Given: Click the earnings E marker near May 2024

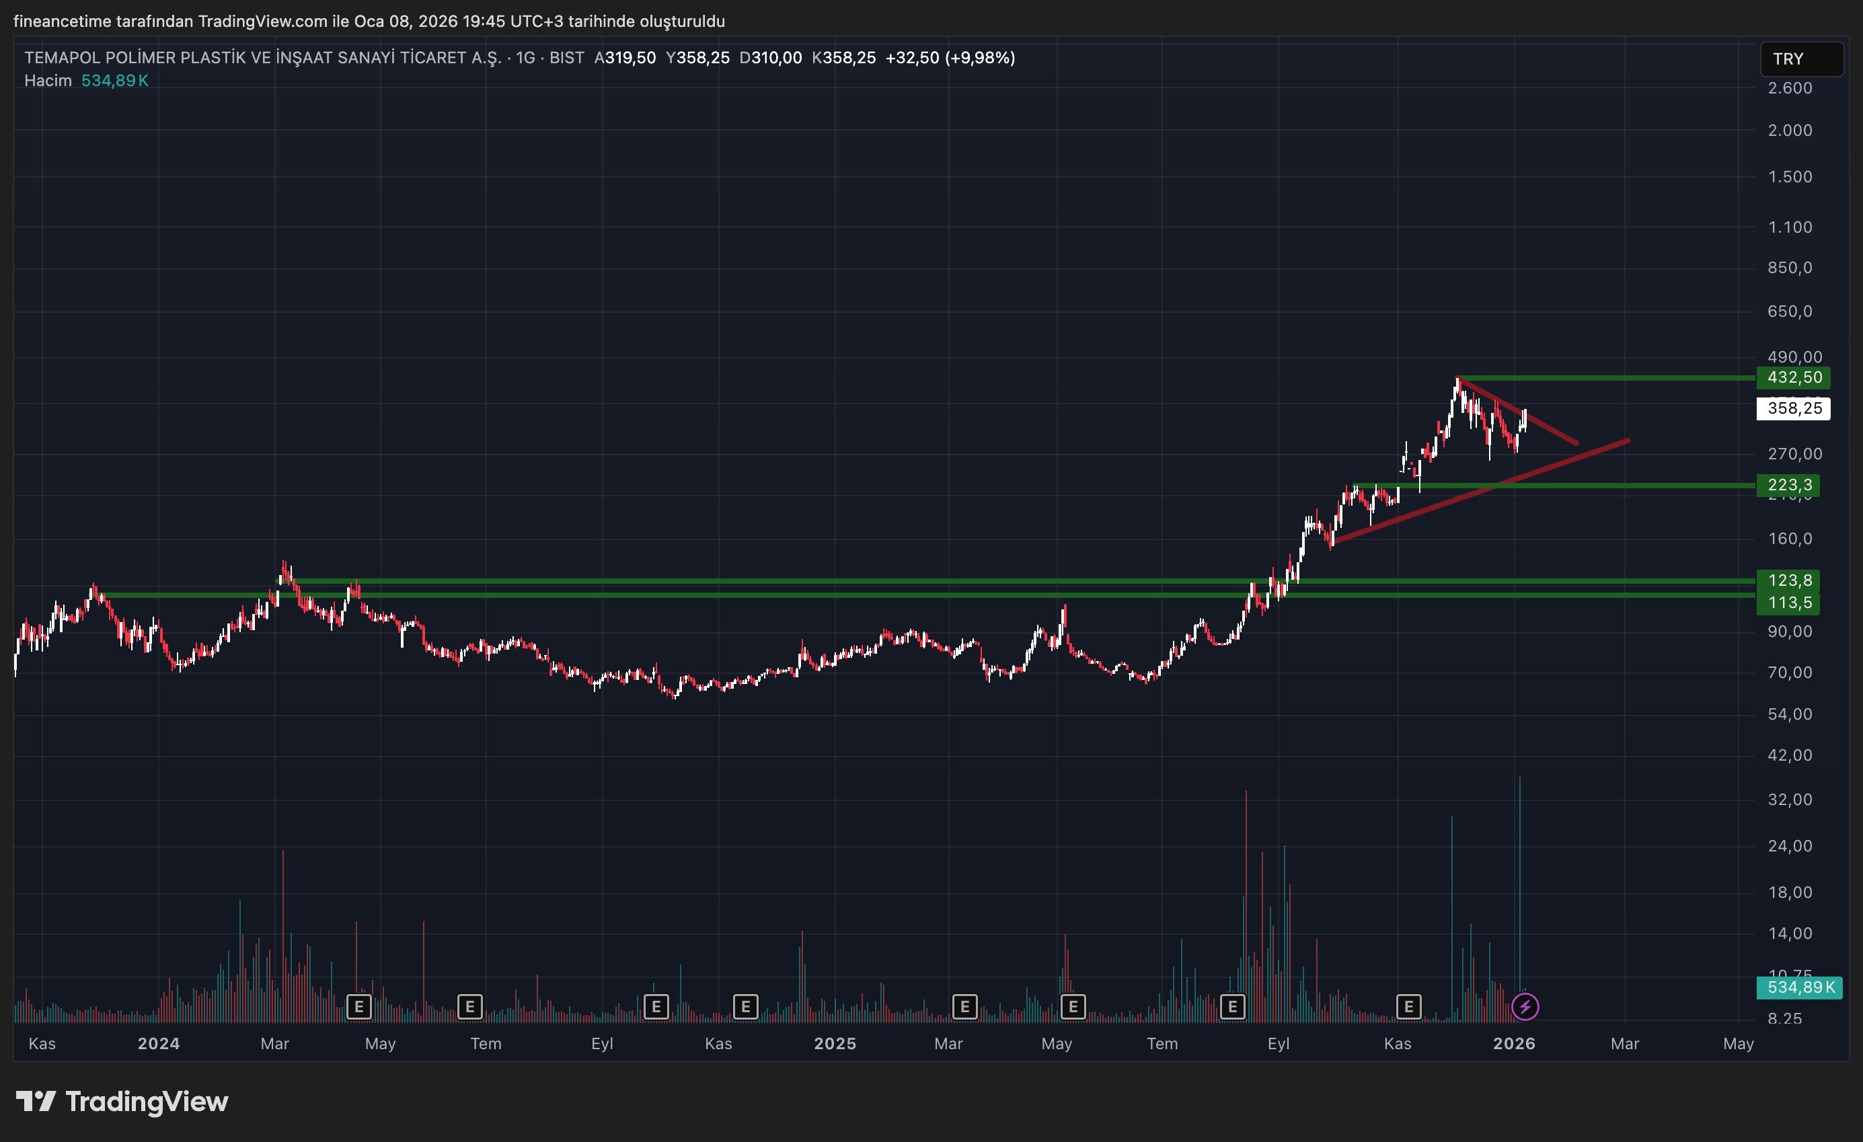Looking at the screenshot, I should (x=359, y=1007).
